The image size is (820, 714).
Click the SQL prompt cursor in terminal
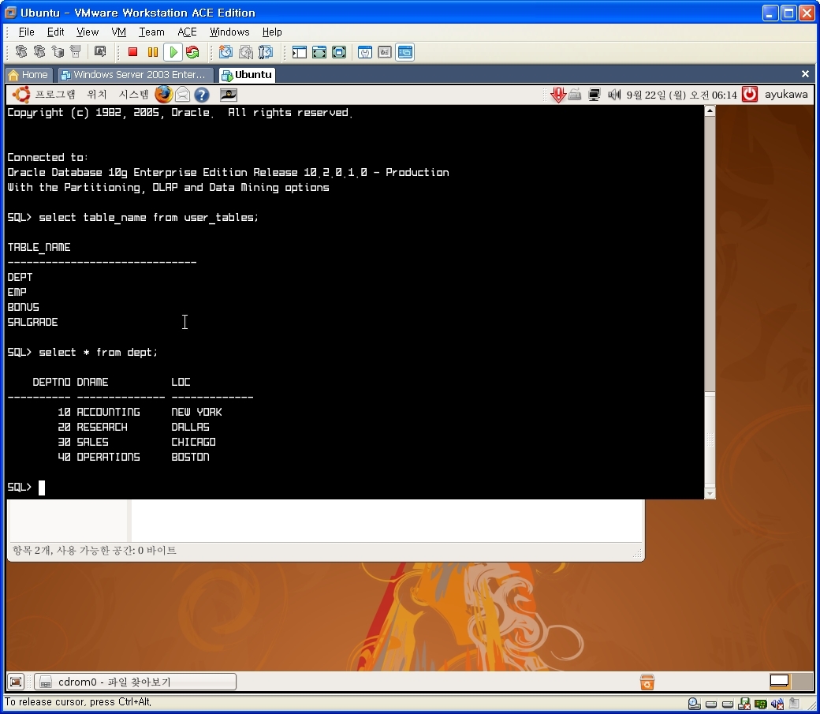point(42,488)
